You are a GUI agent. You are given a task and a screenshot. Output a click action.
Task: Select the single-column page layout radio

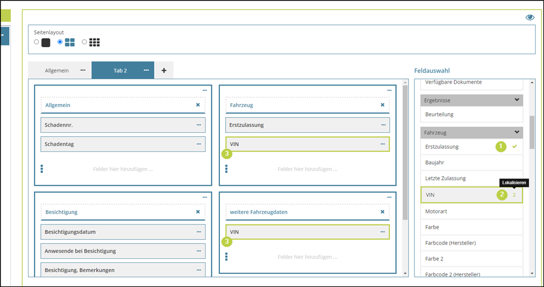click(x=36, y=42)
